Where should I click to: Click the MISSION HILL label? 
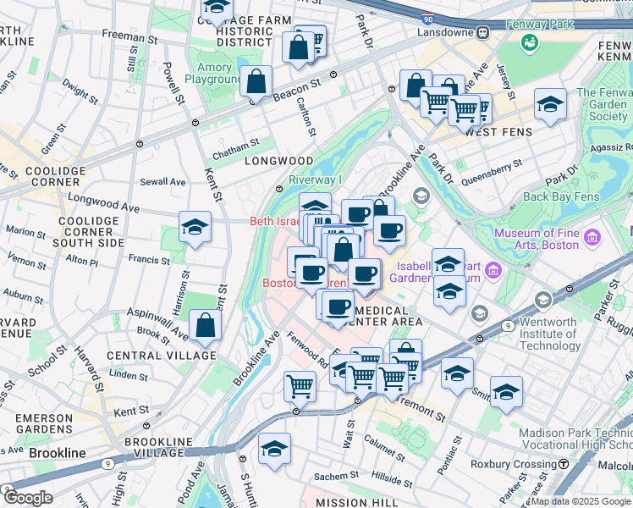[357, 503]
